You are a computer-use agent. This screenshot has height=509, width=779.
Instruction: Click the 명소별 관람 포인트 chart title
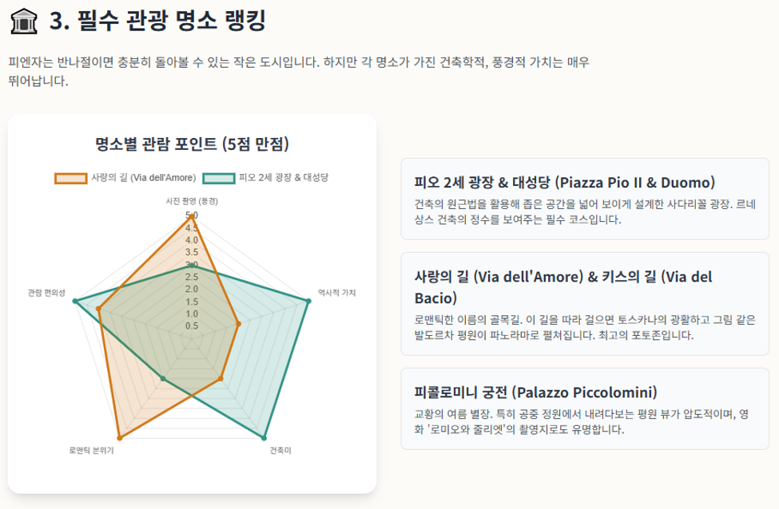192,144
